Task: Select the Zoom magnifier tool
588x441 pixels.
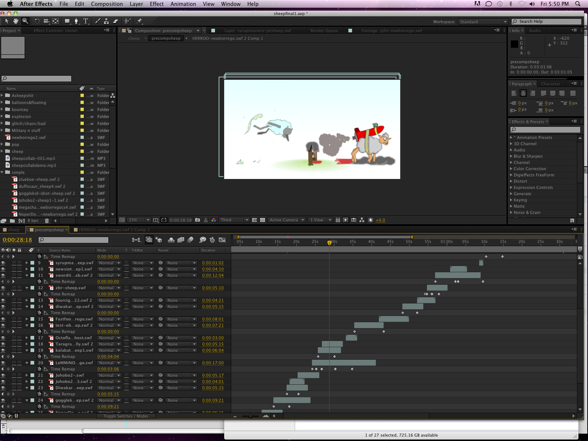Action: point(25,21)
